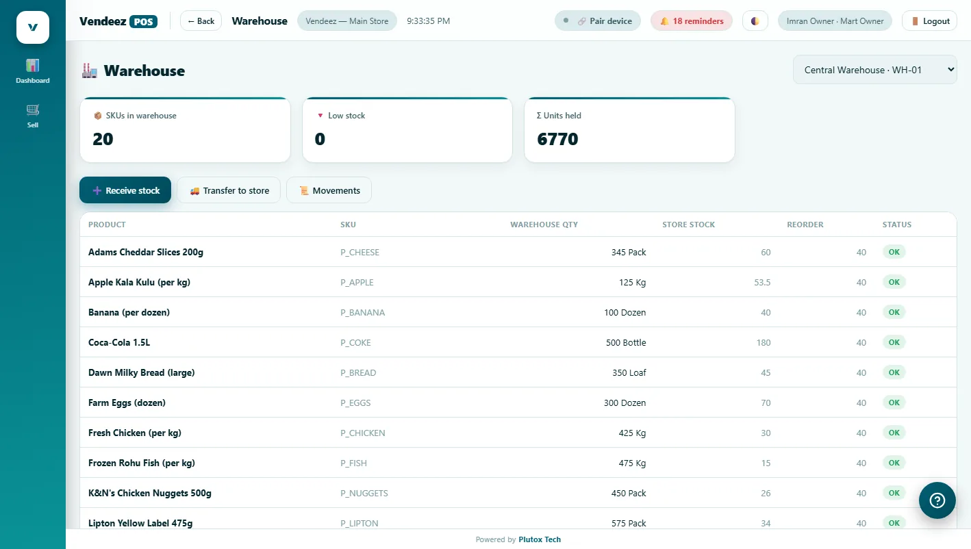This screenshot has height=549, width=971.
Task: Select Farm Eggs (dozen) product
Action: pos(127,403)
